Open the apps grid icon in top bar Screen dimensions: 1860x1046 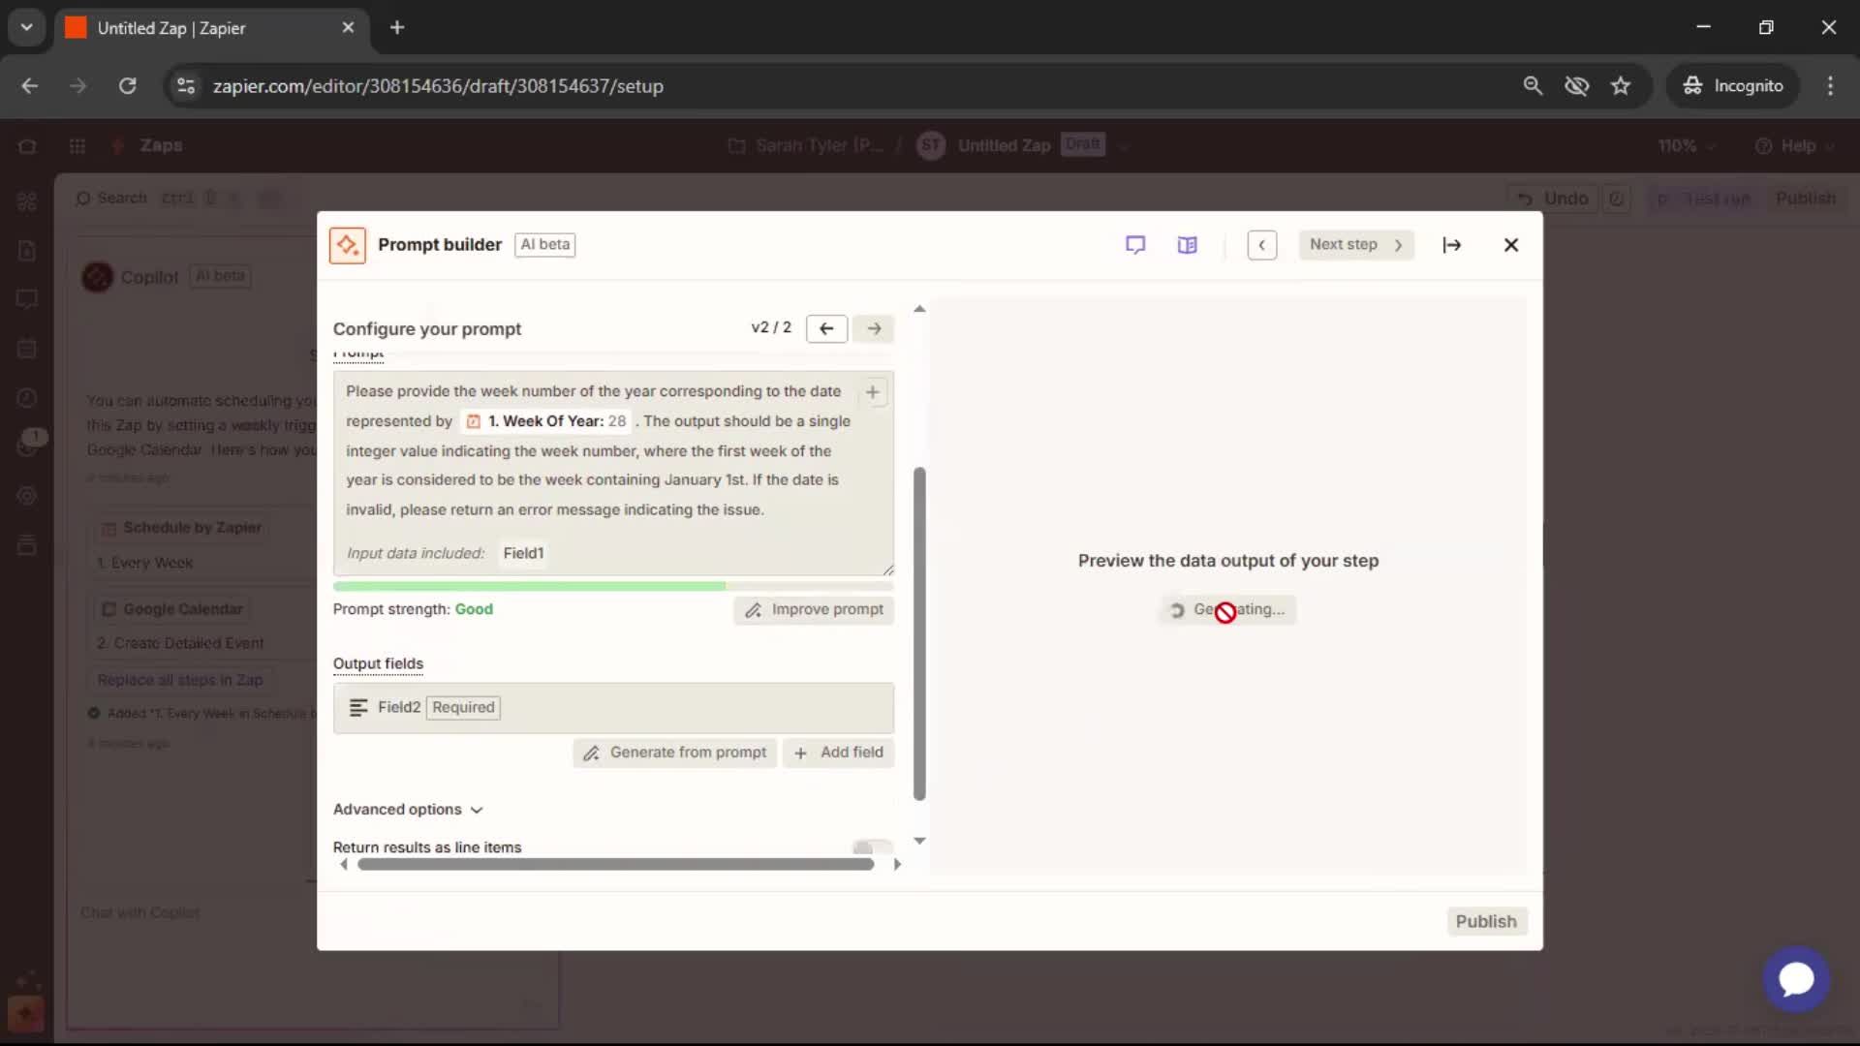[x=77, y=146]
